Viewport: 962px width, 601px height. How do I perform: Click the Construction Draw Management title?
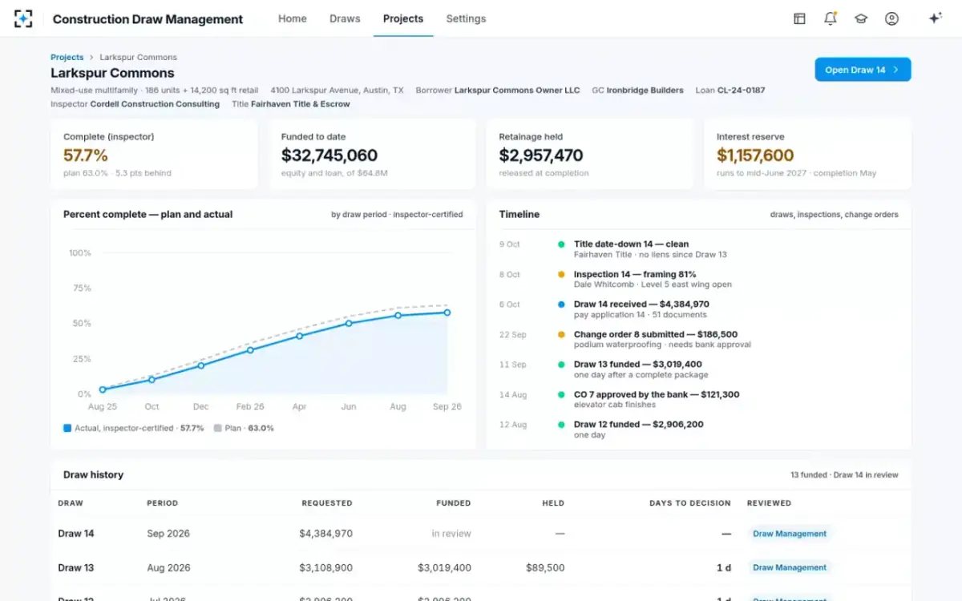148,19
